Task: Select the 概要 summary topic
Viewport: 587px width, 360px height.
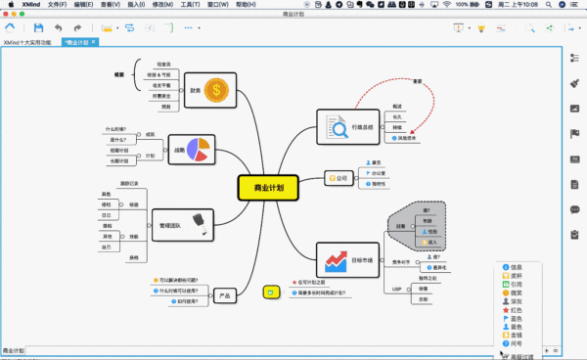Action: 119,75
